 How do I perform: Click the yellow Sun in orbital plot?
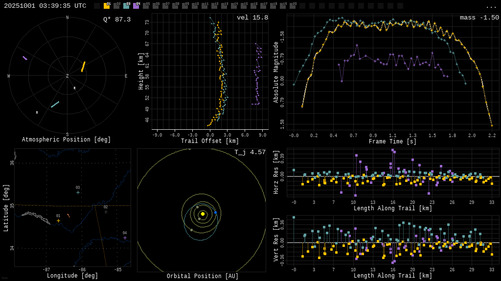pyautogui.click(x=203, y=214)
